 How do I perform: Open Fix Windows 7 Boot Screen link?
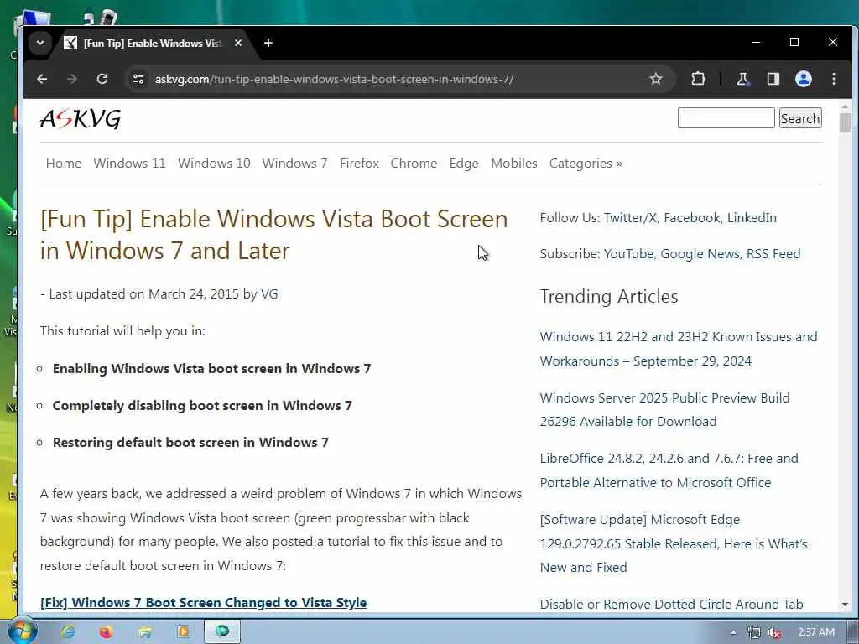tap(203, 602)
